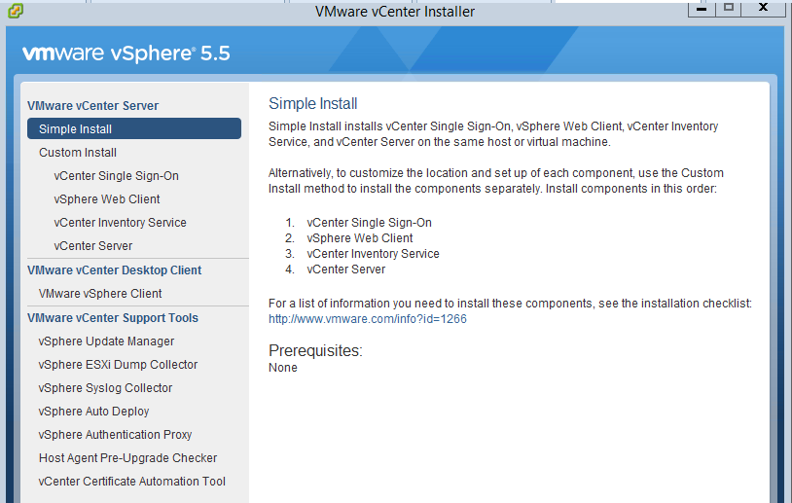
Task: Select vCenter Server under Custom Install
Action: tap(93, 245)
